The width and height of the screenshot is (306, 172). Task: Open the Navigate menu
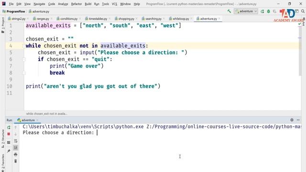pos(39,4)
